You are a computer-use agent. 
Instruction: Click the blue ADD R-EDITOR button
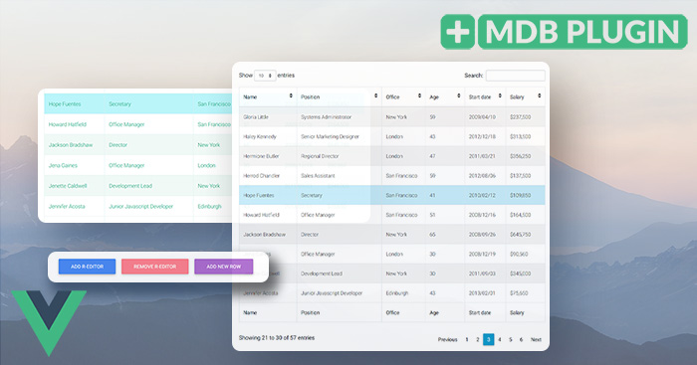[88, 267]
